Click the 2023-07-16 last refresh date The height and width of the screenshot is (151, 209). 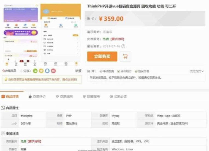tap(111, 46)
